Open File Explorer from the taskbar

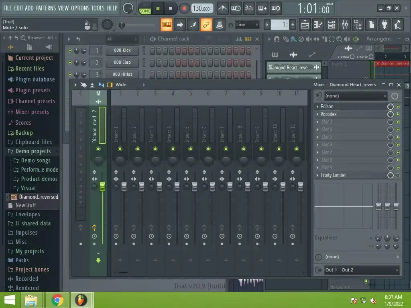31,300
